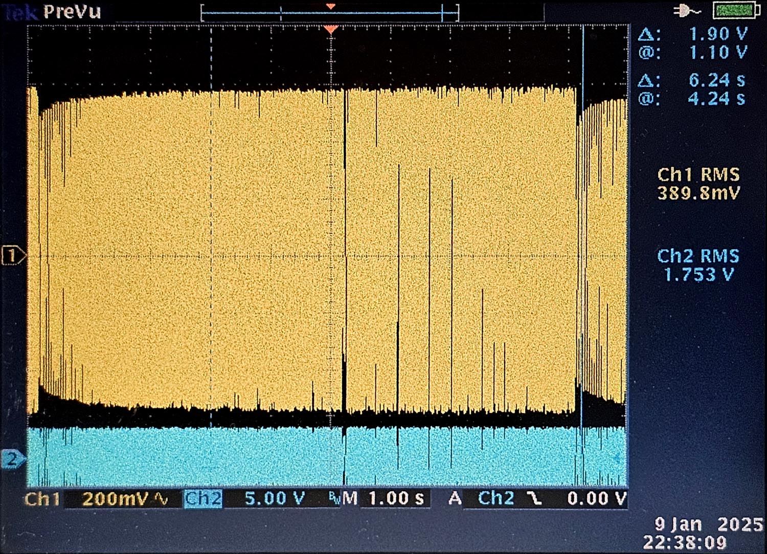767x554 pixels.
Task: Select the Ch1 channel label
Action: (x=42, y=499)
